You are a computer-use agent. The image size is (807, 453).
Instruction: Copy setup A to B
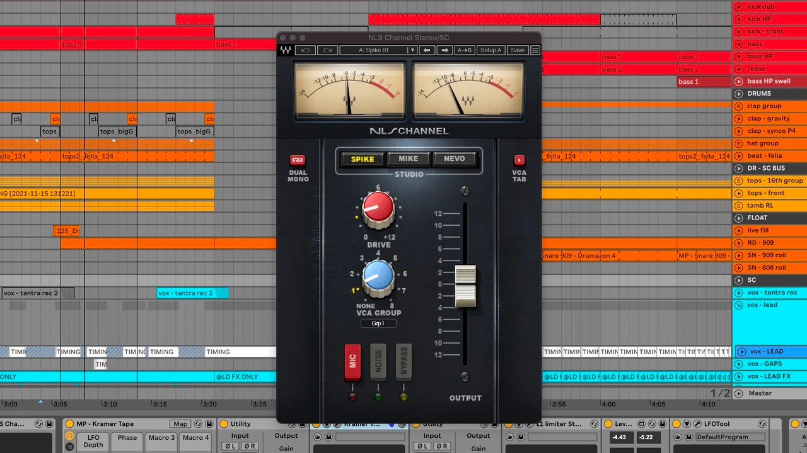[465, 50]
